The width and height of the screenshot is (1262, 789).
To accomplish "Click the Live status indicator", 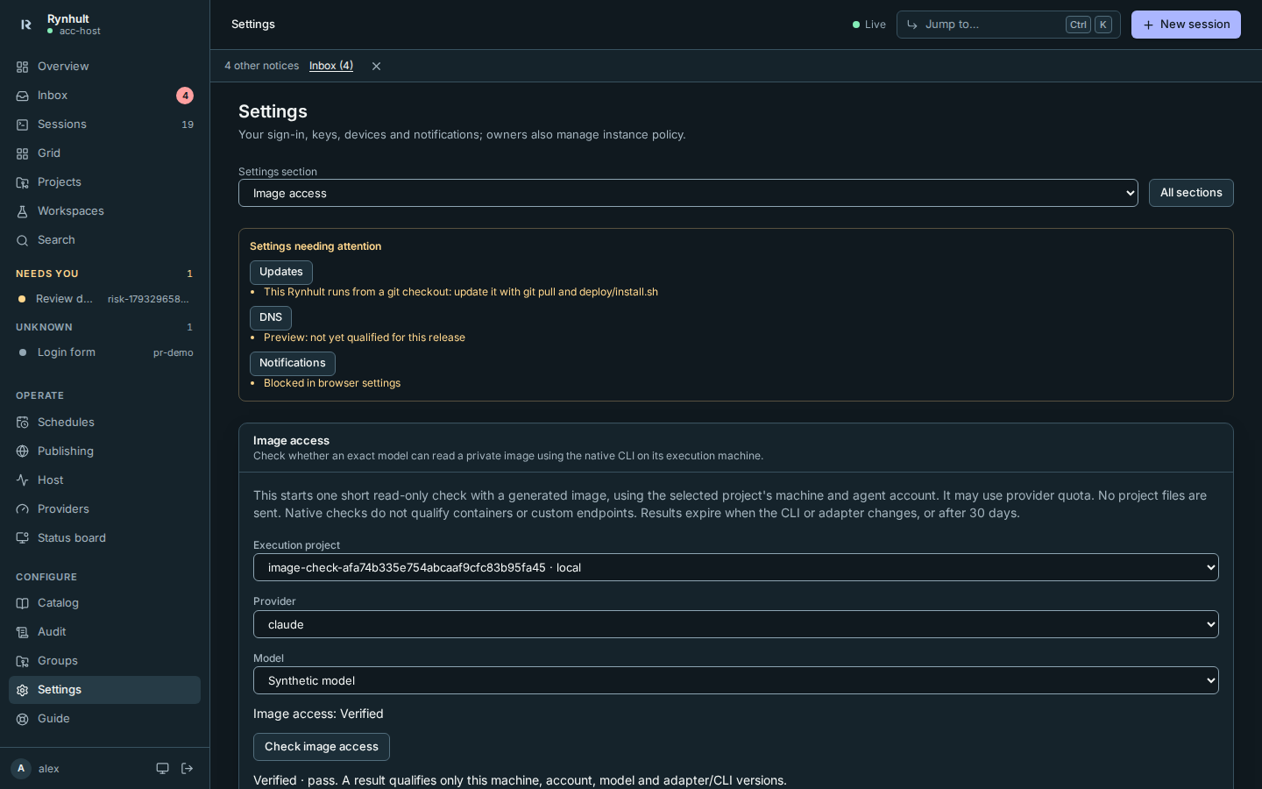I will tap(869, 25).
